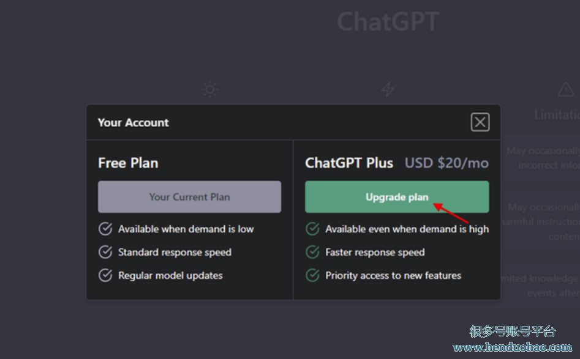Click the sun icon behind the dialog
Viewport: 580px width, 359px height.
(210, 90)
